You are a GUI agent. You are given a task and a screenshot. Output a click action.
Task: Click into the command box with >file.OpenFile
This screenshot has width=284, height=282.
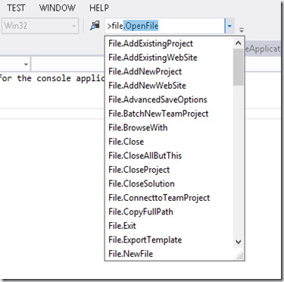(x=164, y=26)
